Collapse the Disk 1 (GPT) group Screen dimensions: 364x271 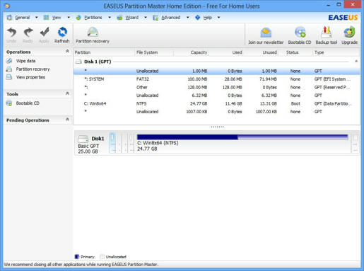[356, 62]
